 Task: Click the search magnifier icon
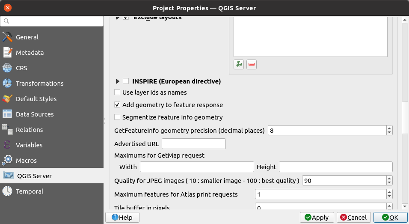(6, 21)
